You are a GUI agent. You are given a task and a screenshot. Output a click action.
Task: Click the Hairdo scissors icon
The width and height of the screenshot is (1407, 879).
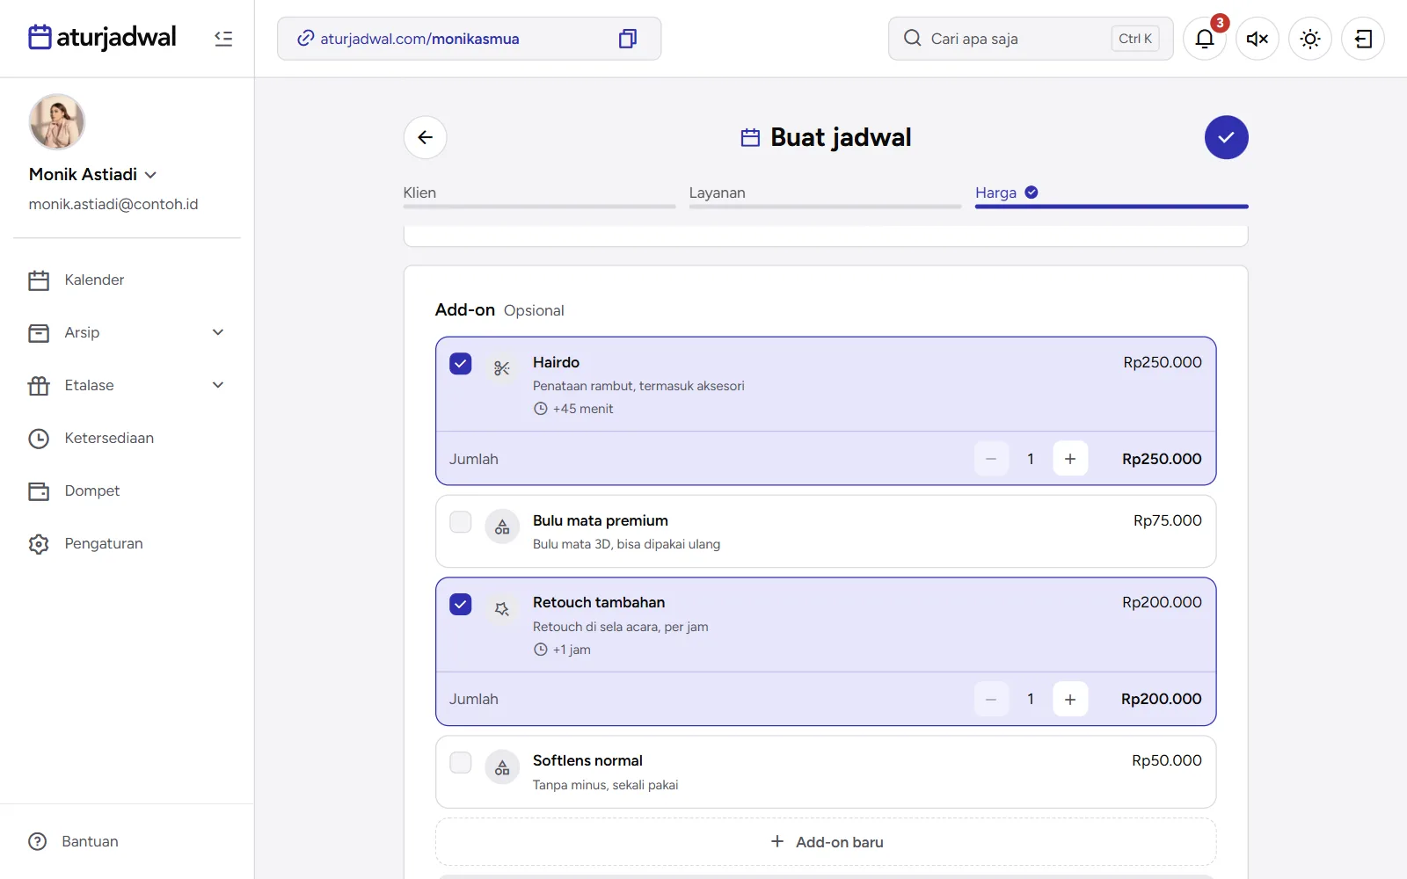[502, 368]
